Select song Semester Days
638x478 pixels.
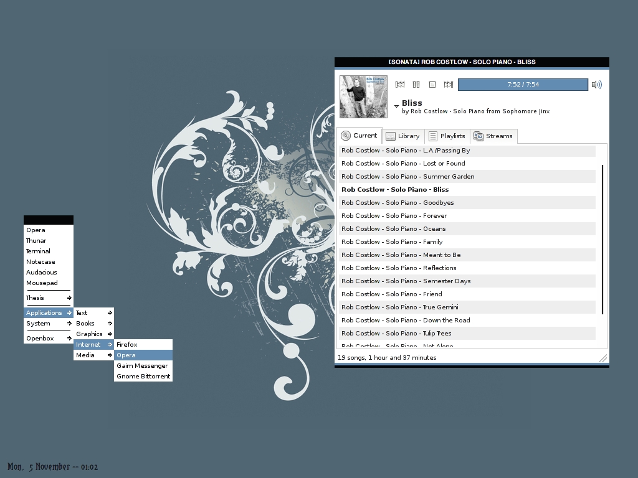[467, 281]
